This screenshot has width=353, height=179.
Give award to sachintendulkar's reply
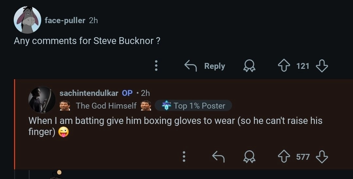pyautogui.click(x=248, y=157)
